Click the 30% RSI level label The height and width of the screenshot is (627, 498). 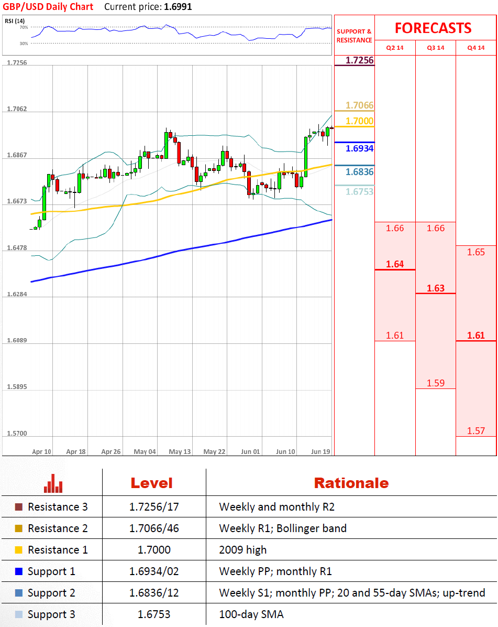click(24, 43)
